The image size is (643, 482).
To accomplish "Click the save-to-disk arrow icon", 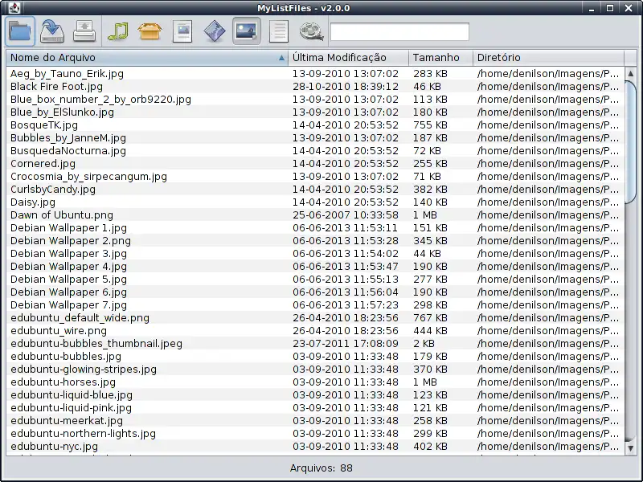I will pos(52,31).
